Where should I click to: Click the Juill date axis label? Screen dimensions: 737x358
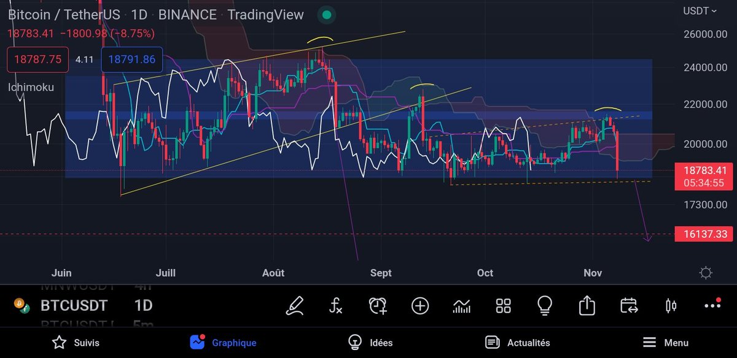point(166,273)
